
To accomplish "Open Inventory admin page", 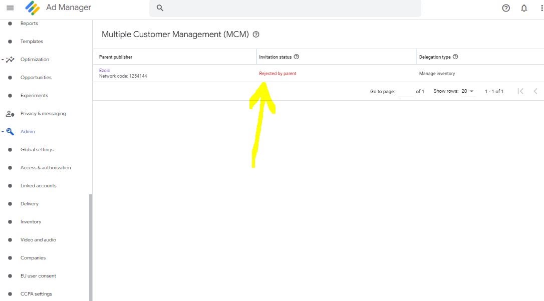I will point(31,221).
